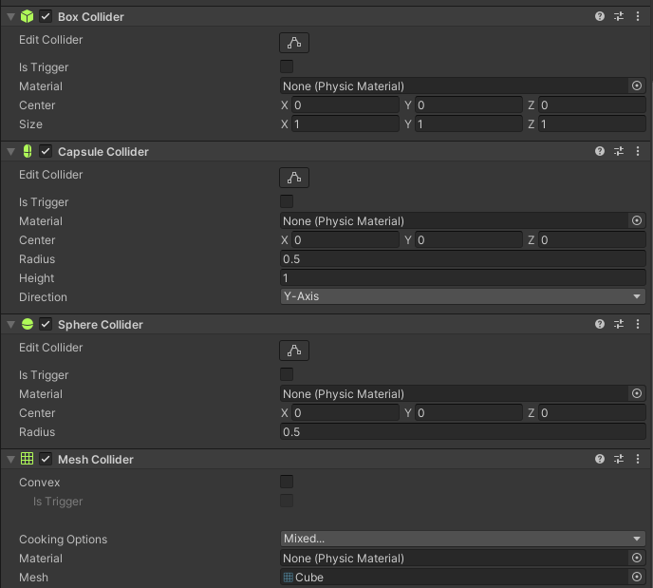Disable the Sphere Collider component checkbox
This screenshot has width=653, height=588.
[x=46, y=324]
